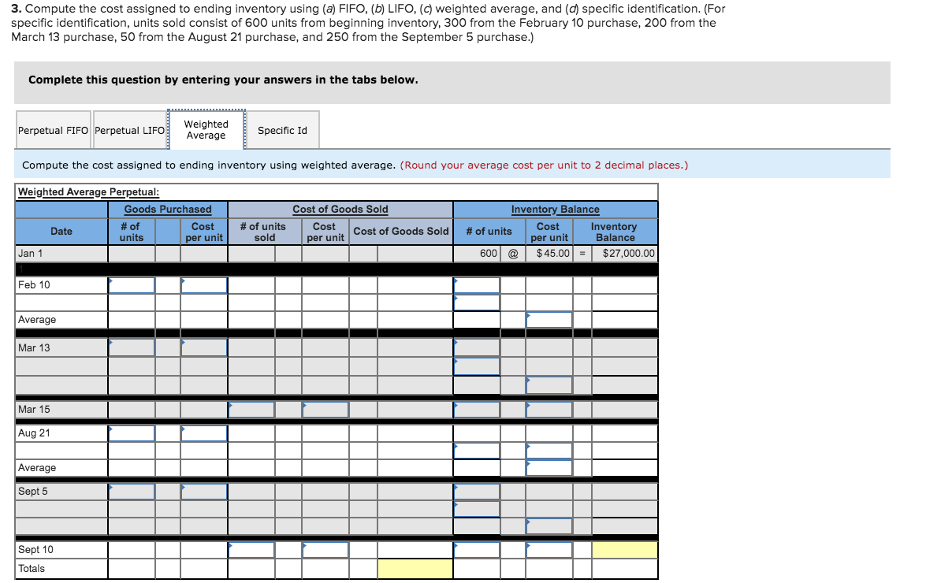952x583 pixels.
Task: Select Mar 13 row inventory units field
Action: (x=477, y=347)
